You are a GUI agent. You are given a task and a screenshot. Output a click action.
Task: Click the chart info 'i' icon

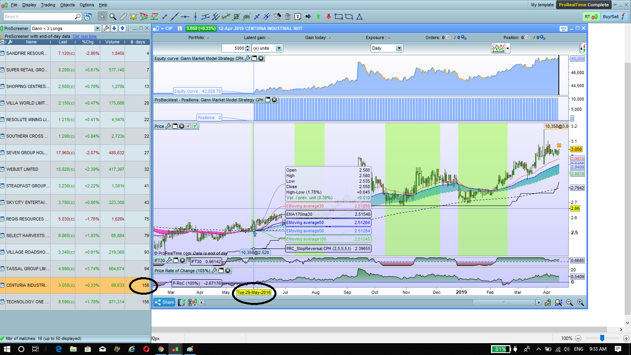tap(180, 28)
